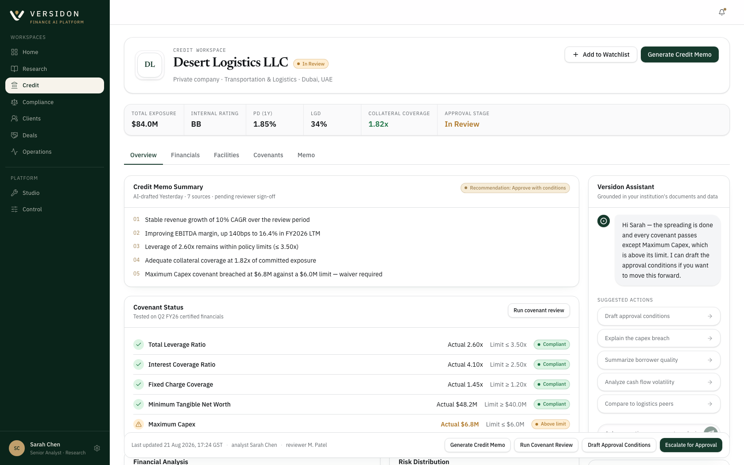Click the Control sliders icon
744x465 pixels.
pos(14,209)
